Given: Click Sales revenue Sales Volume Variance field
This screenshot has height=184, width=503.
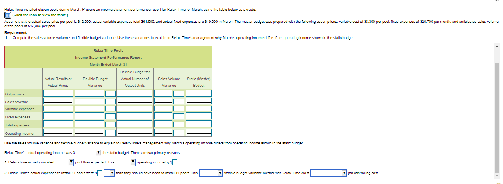Looking at the screenshot, I should [163, 101].
